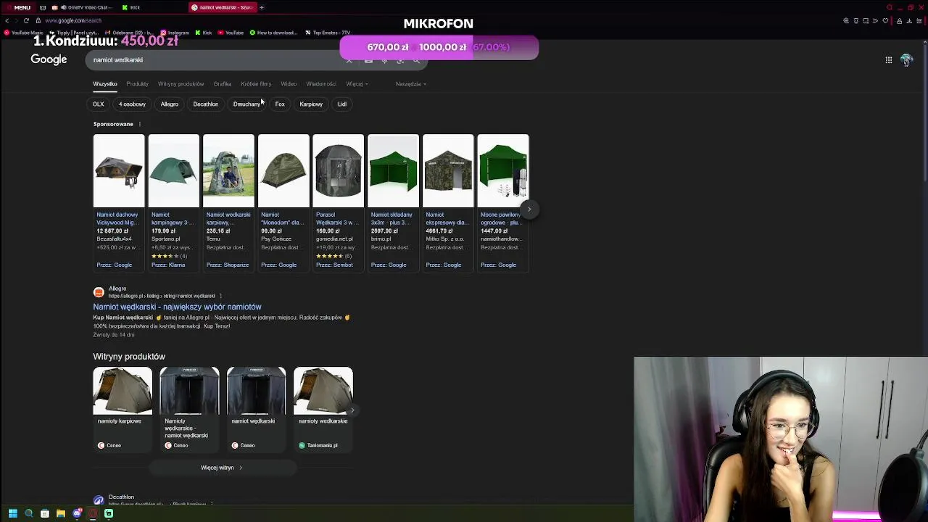Open Discord from the taskbar
The width and height of the screenshot is (928, 522).
[x=77, y=513]
